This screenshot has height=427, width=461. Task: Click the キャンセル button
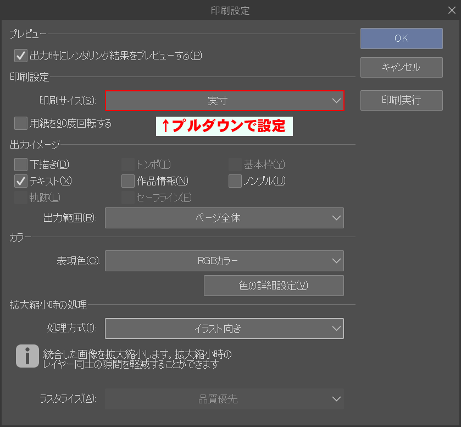click(x=401, y=68)
